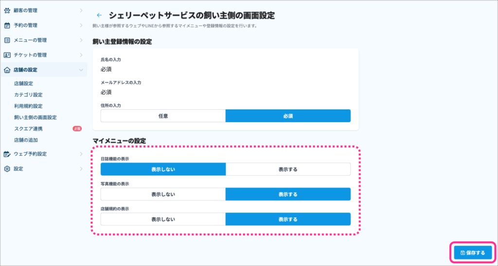Open the 予約の管理 menu label
This screenshot has height=266, width=498.
coord(25,25)
